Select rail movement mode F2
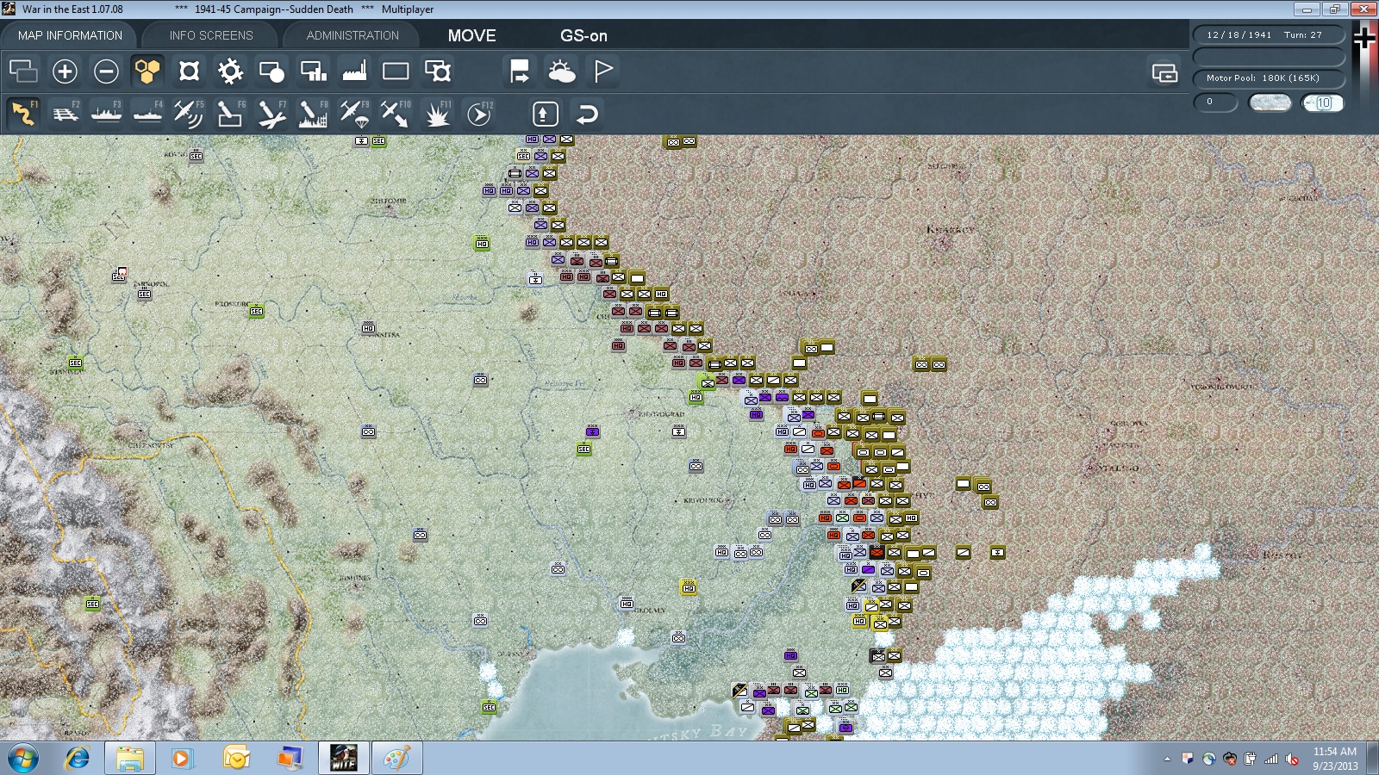 pyautogui.click(x=66, y=114)
